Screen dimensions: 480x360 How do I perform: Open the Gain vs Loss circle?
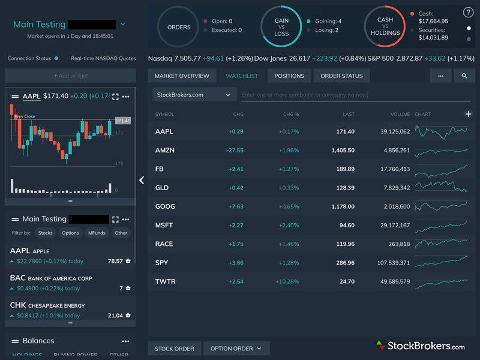coord(281,27)
